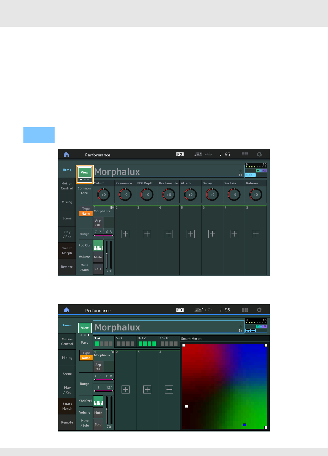Toggle the View button in the lower screen
The height and width of the screenshot is (456, 328).
[x=85, y=328]
